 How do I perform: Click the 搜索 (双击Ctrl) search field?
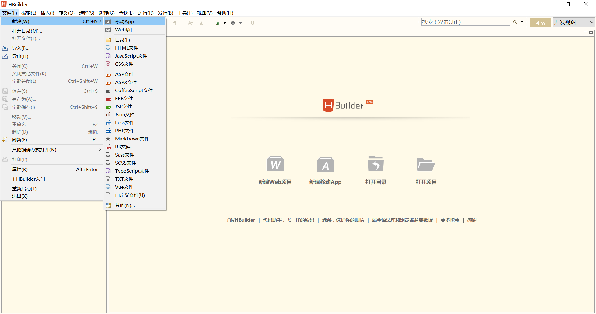point(466,22)
